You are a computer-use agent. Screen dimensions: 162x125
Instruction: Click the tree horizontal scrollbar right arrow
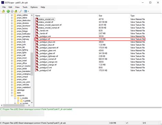(29, 105)
